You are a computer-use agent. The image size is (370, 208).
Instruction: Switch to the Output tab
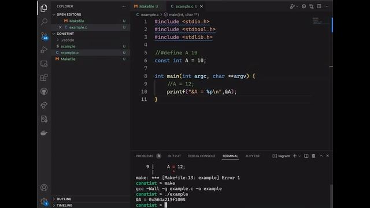tap(174, 156)
